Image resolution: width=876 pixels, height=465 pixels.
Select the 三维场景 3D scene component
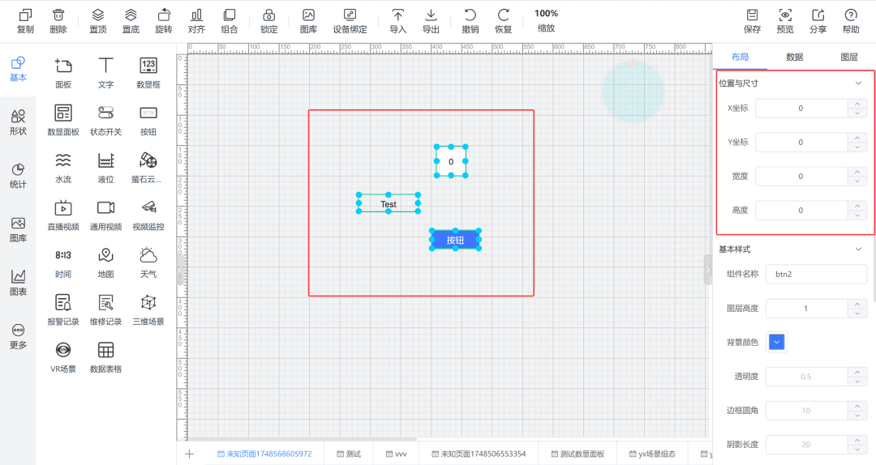[148, 310]
